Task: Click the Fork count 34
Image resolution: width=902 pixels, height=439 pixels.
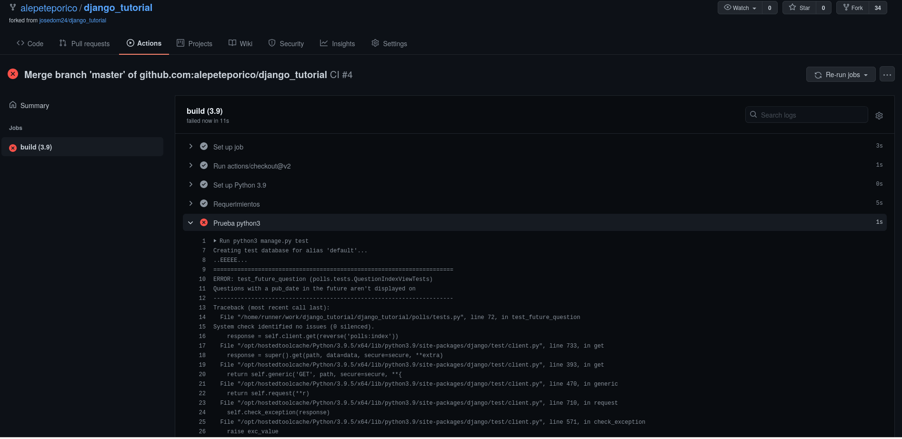Action: (x=878, y=8)
